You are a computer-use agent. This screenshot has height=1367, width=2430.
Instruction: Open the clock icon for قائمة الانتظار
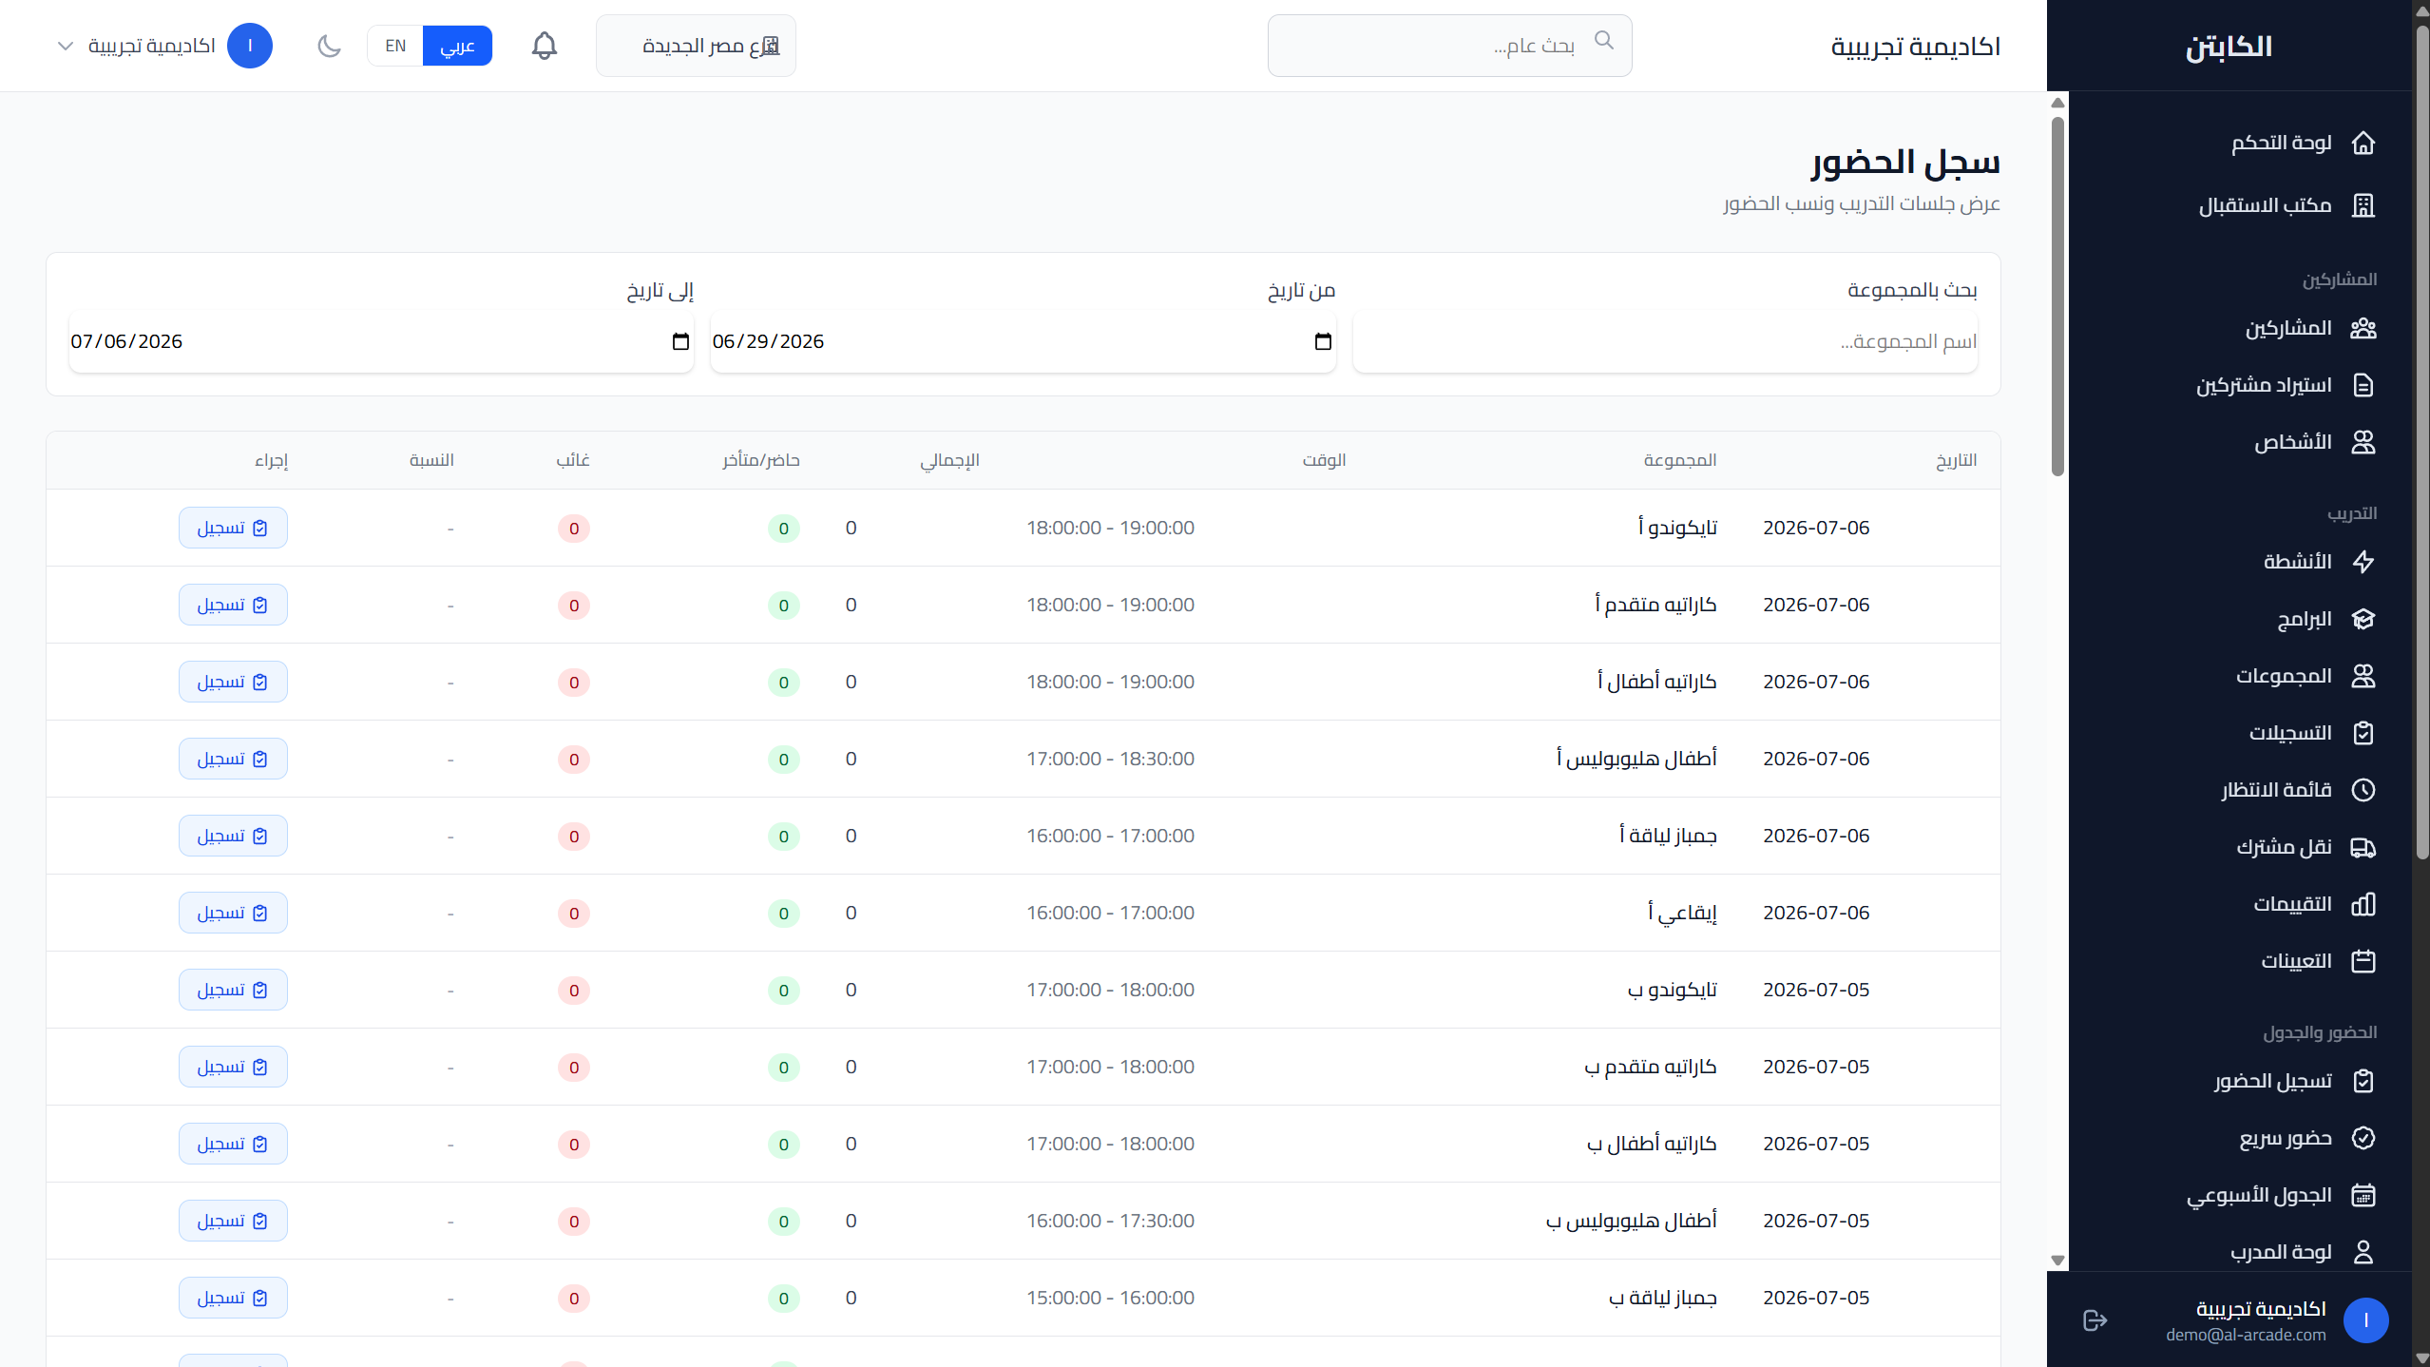(x=2363, y=790)
